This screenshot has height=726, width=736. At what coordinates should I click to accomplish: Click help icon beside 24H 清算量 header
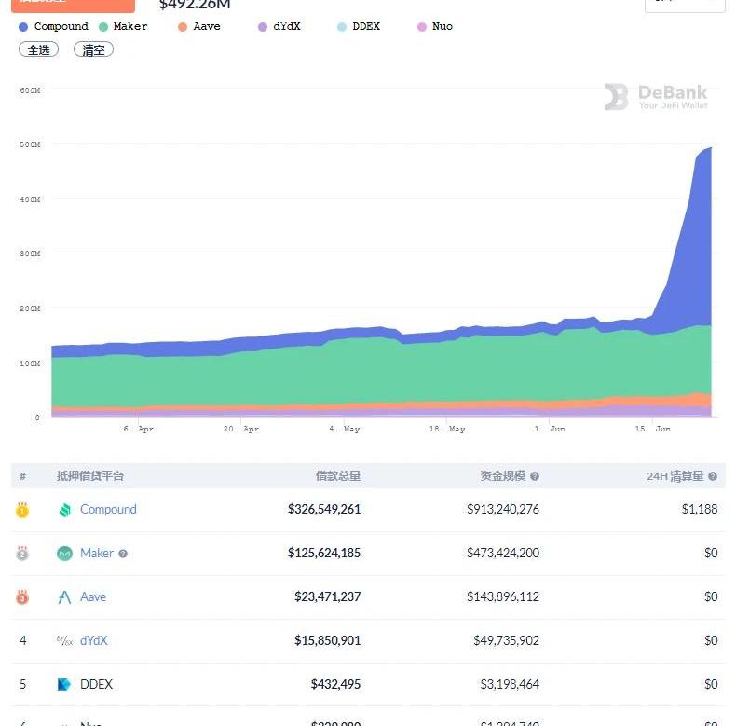(713, 476)
